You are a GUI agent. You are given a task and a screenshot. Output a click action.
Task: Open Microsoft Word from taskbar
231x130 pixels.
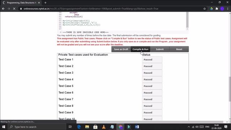[x=137, y=127]
